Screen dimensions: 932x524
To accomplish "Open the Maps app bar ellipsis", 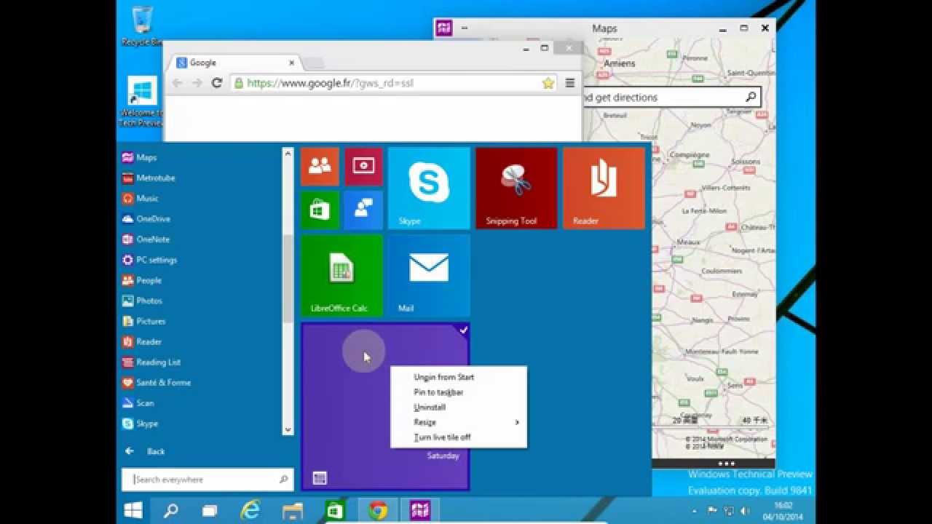I will (727, 464).
